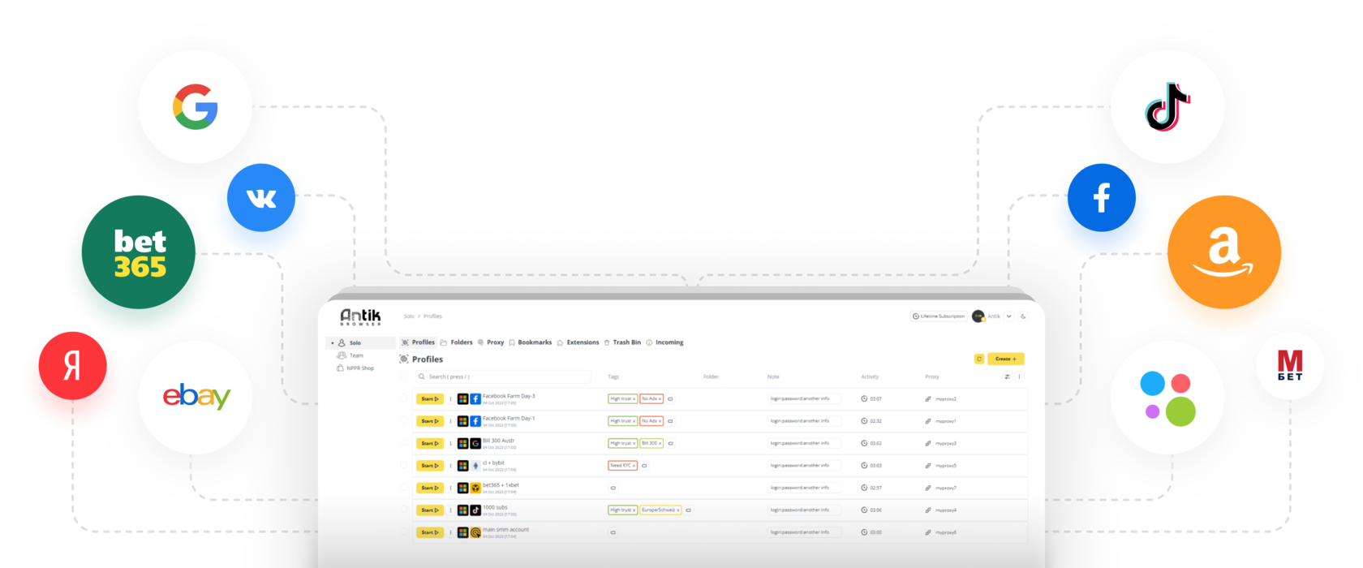Open the three-dot menu for Facebook Farm Day-3
This screenshot has height=568, width=1363.
[451, 399]
